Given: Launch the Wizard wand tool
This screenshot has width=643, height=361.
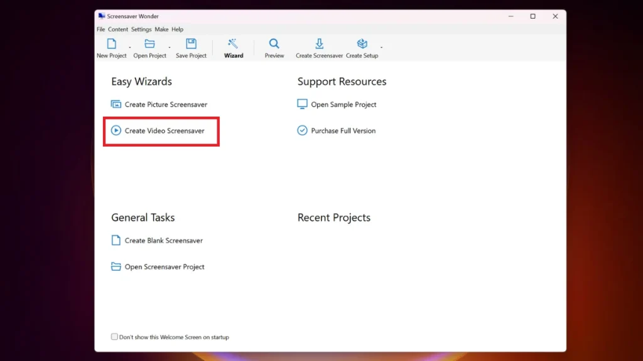Looking at the screenshot, I should point(234,44).
